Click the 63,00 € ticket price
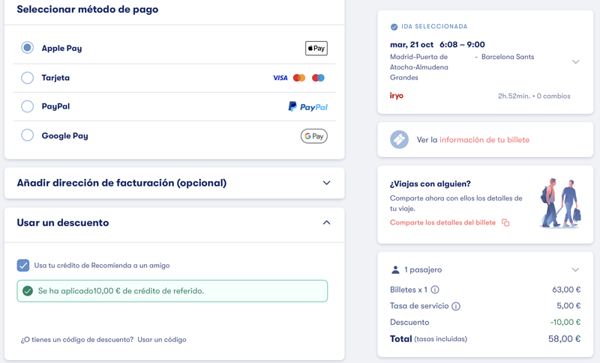The image size is (600, 363). click(566, 290)
